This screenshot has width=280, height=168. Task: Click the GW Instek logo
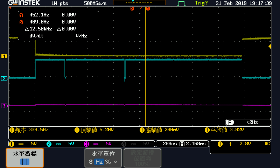point(24,3)
